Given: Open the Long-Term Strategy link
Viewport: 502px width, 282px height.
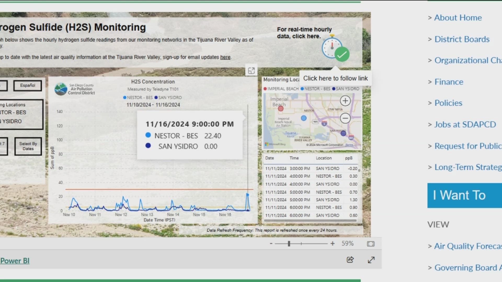Looking at the screenshot, I should tap(468, 167).
